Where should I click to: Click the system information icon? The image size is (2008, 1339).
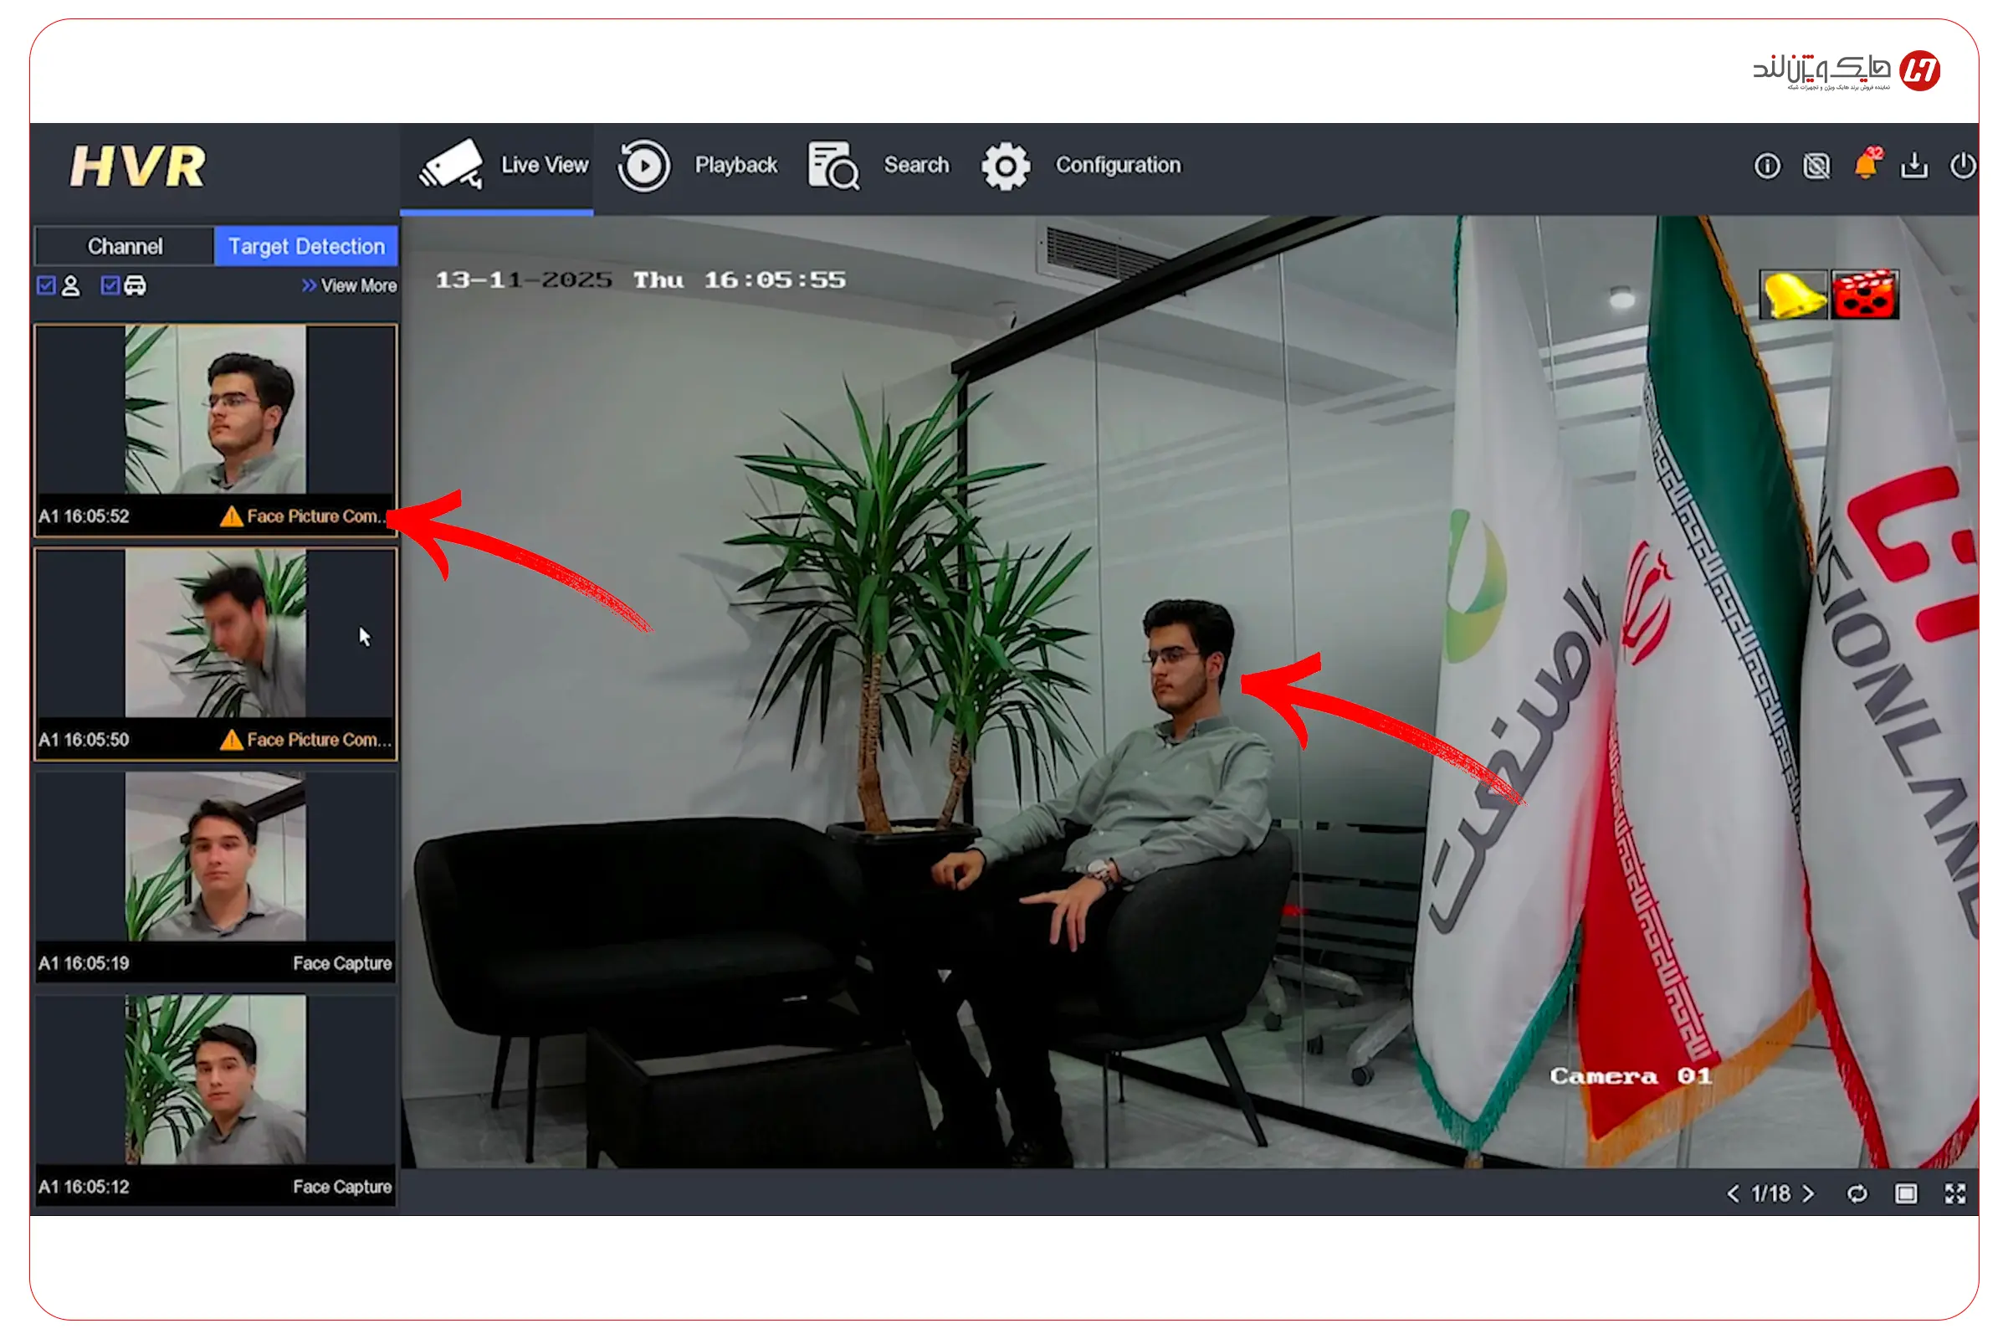1766,166
